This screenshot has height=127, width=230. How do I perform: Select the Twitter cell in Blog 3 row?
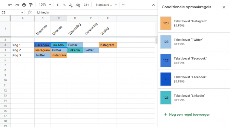(x=42, y=55)
